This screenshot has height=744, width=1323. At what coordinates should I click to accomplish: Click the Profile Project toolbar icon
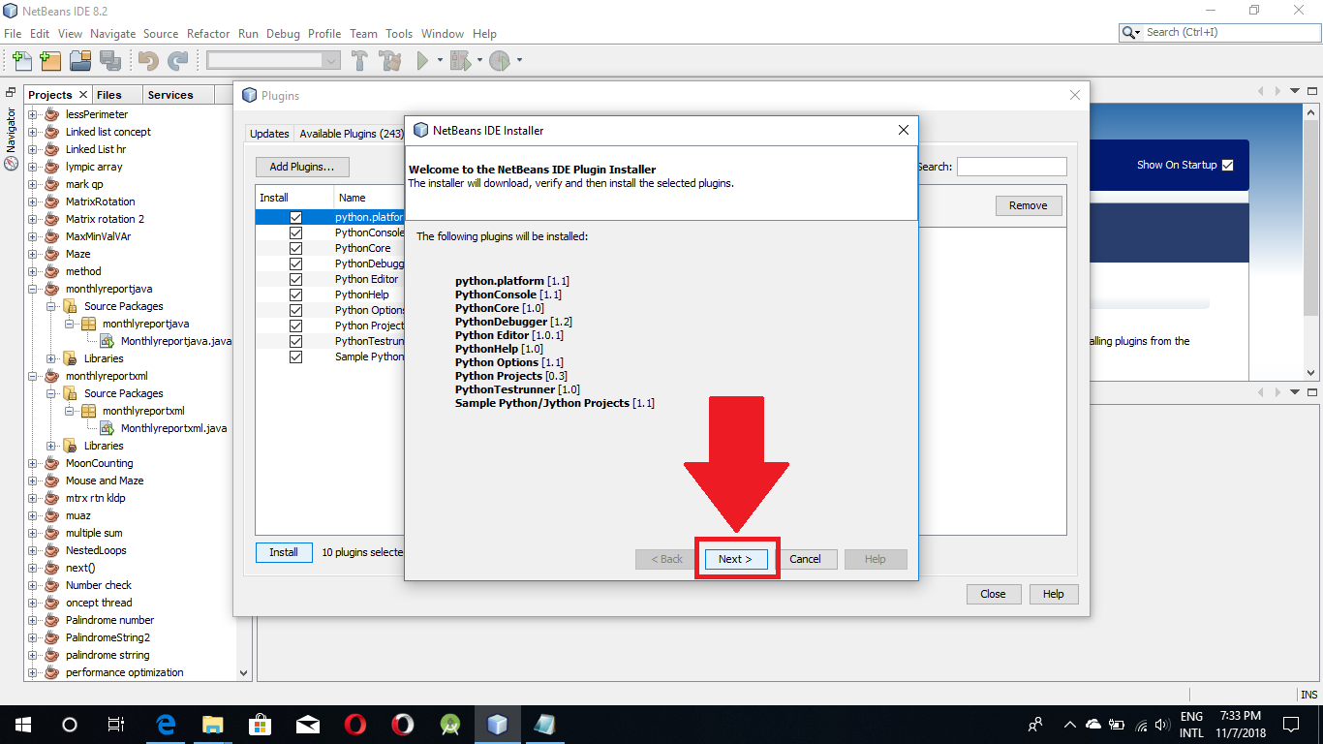click(x=500, y=61)
